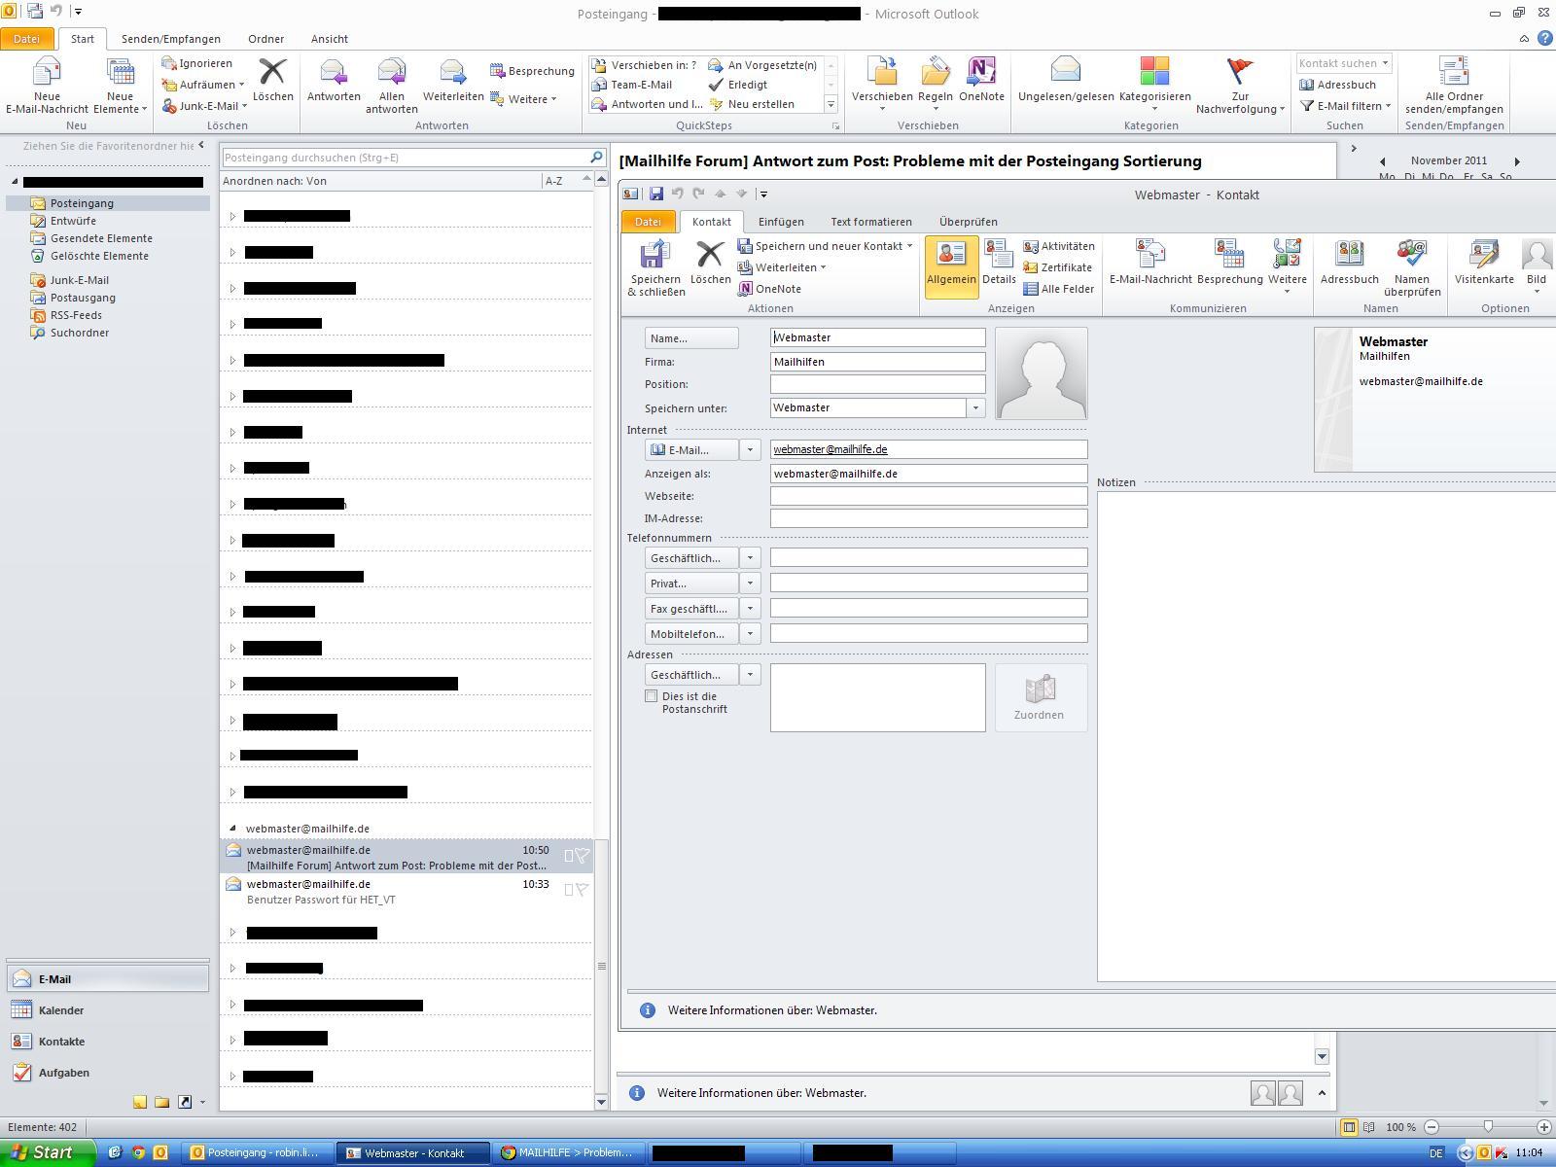Click Fax geschäftl... button
Image resolution: width=1556 pixels, height=1167 pixels.
[x=691, y=609]
